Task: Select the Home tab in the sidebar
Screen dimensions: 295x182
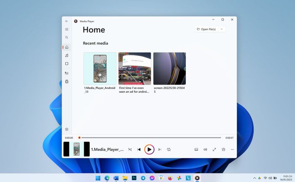Action: tap(67, 47)
